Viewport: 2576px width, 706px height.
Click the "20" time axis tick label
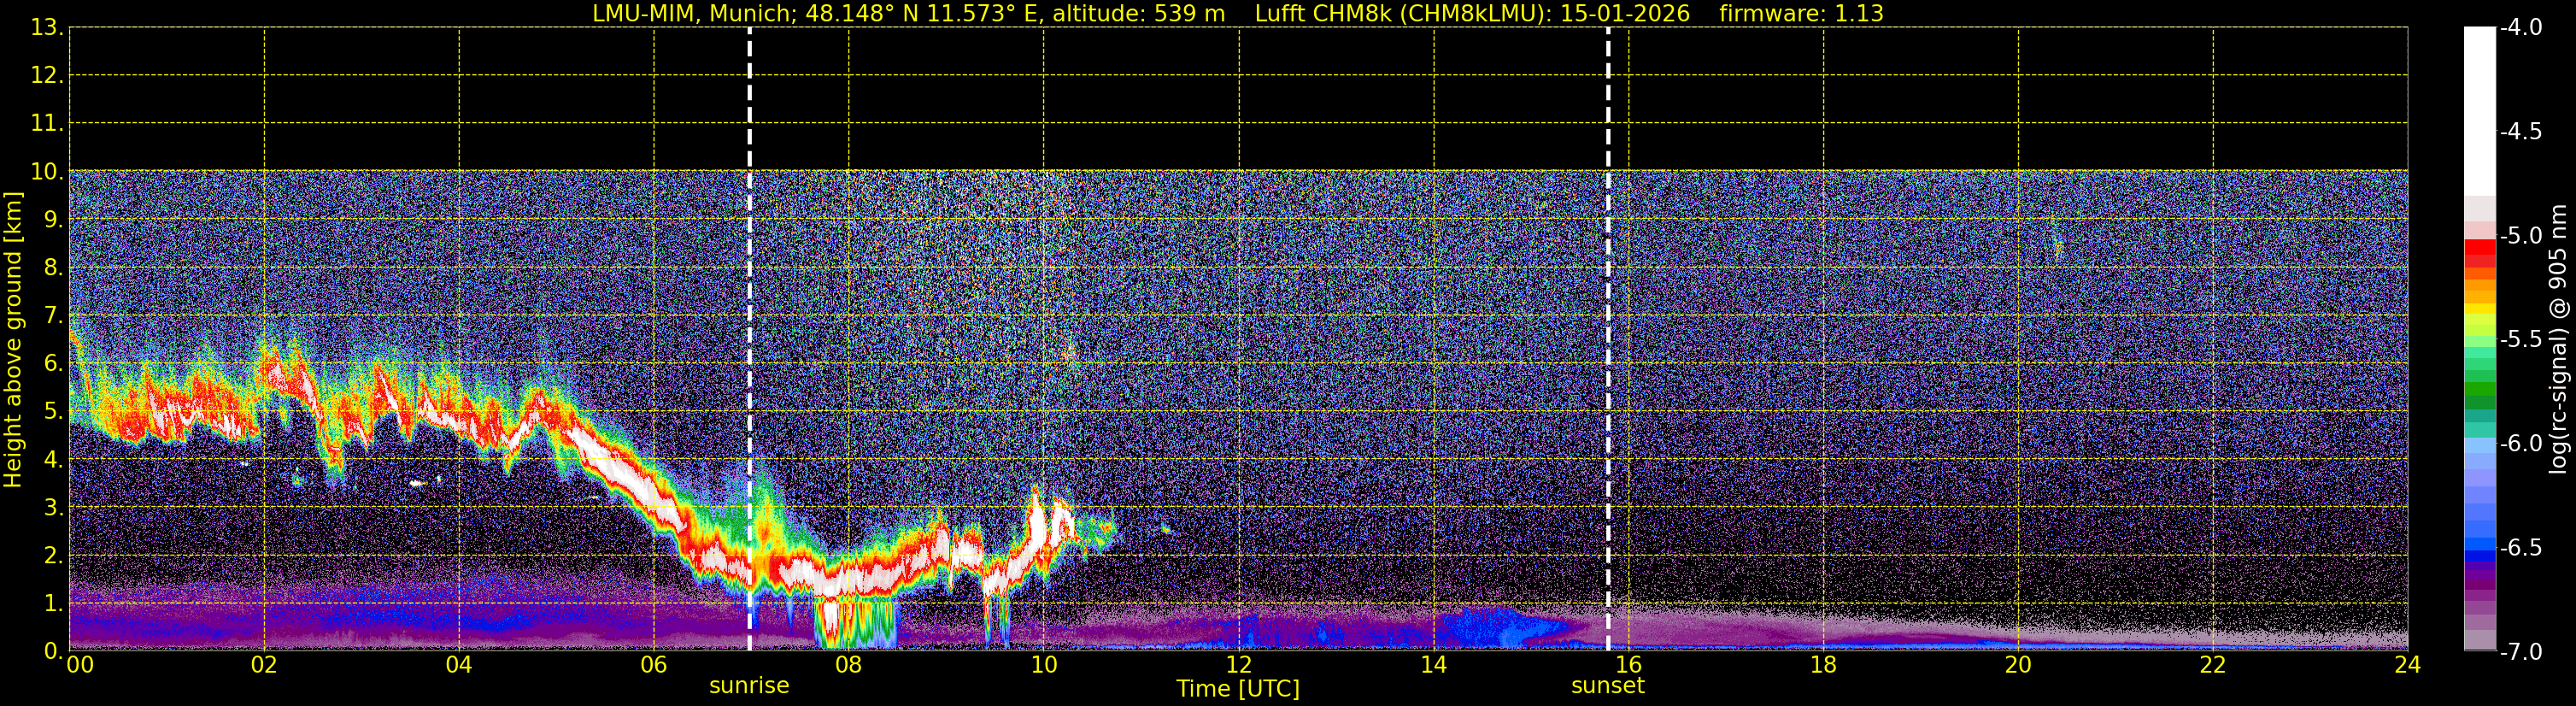(x=2018, y=665)
